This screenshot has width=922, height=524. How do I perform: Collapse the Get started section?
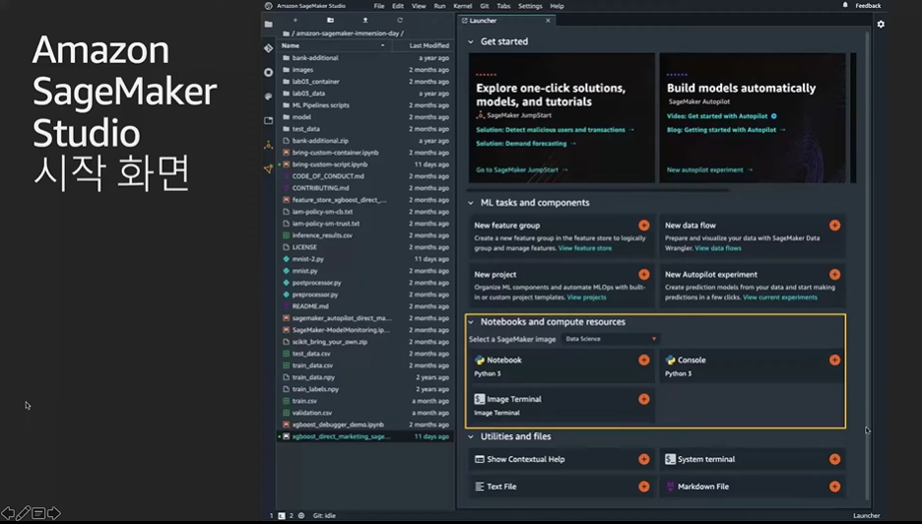(471, 41)
